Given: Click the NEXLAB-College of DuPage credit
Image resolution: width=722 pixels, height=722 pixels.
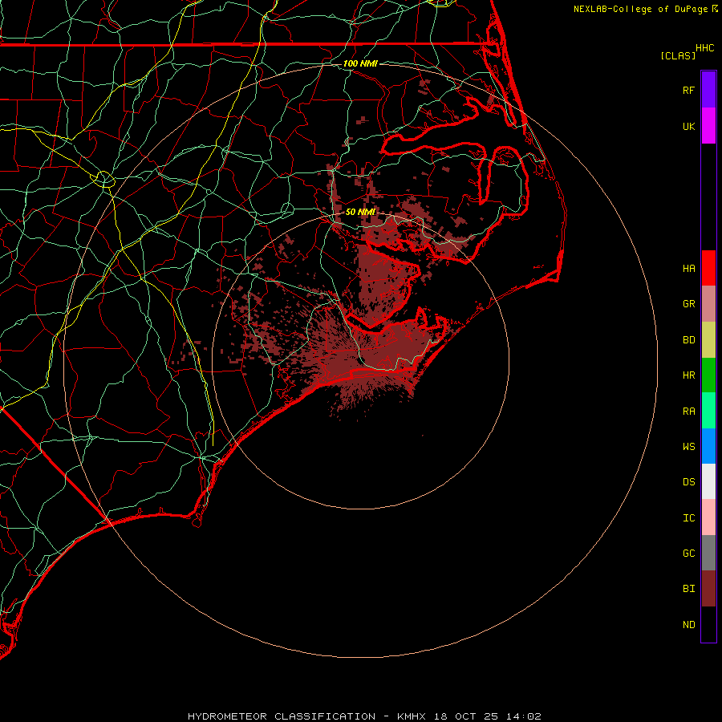Looking at the screenshot, I should click(646, 9).
